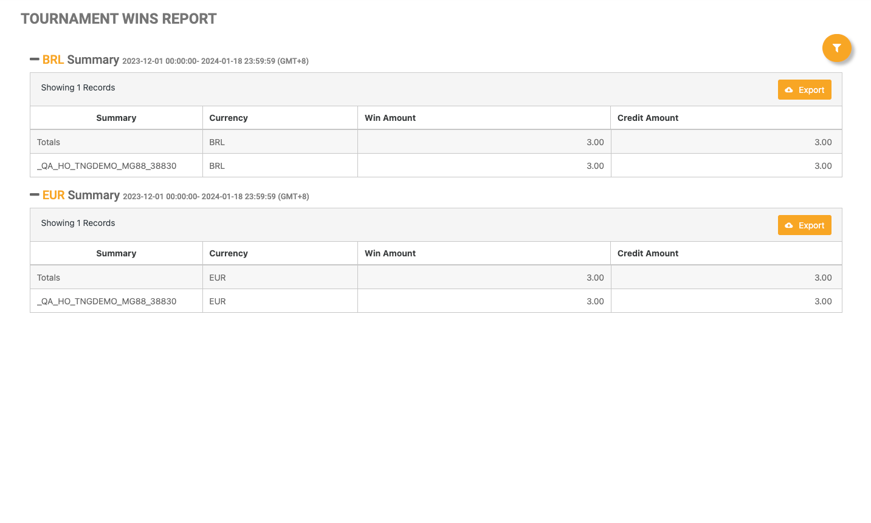Click Win Amount header in EUR table

pyautogui.click(x=390, y=253)
